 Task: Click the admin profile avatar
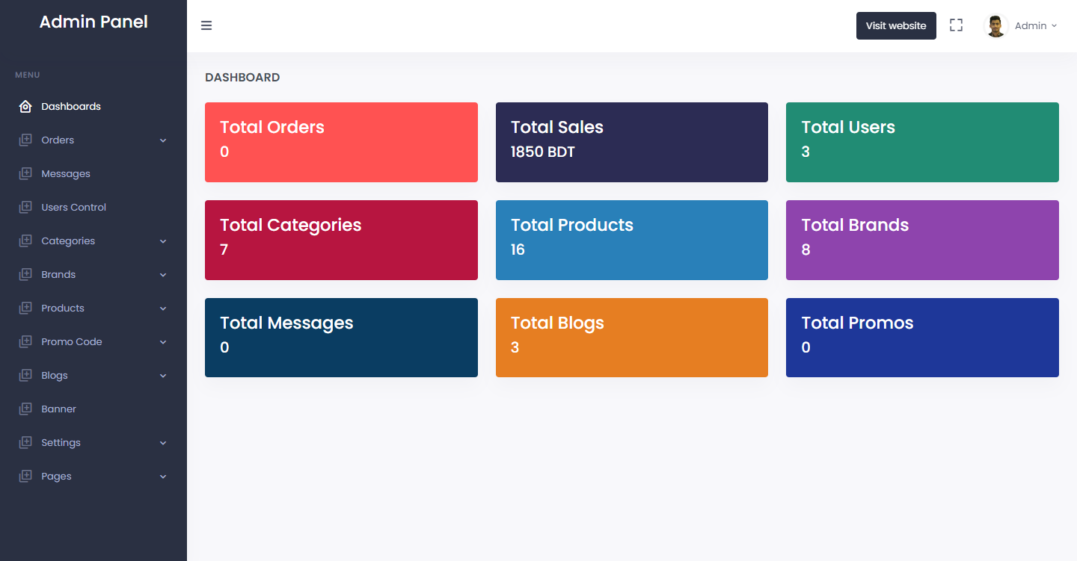tap(995, 26)
